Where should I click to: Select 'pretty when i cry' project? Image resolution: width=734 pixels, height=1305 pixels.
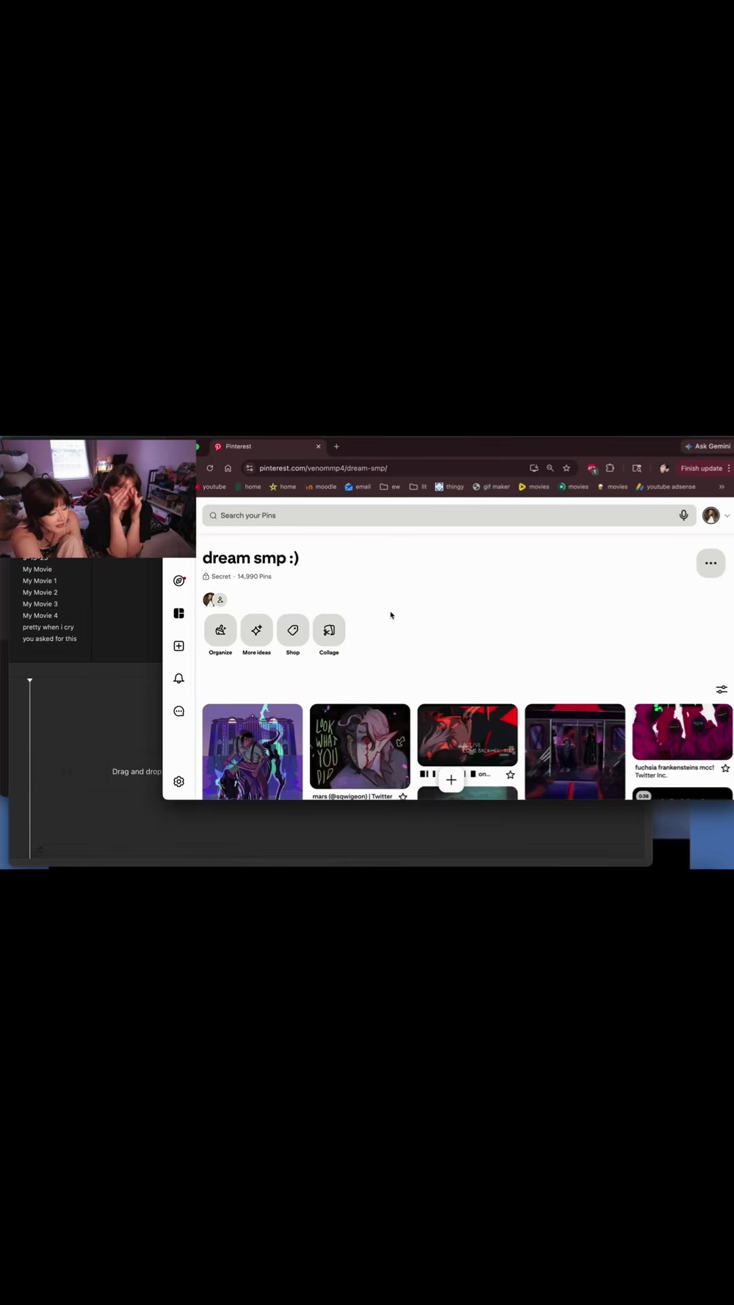(x=48, y=627)
